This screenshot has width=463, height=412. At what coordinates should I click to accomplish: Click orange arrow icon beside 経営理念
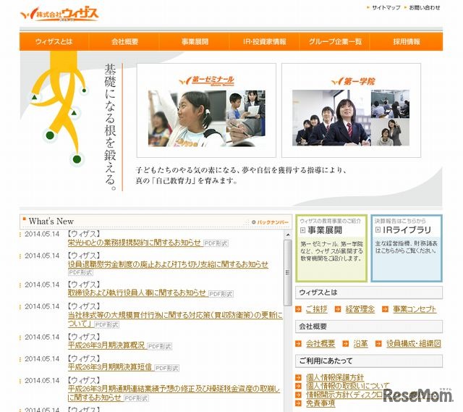click(338, 309)
